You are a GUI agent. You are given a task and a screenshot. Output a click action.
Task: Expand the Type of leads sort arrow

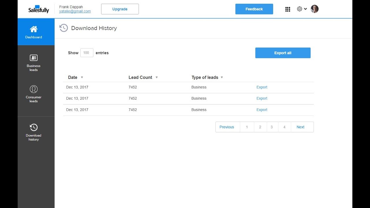(222, 77)
